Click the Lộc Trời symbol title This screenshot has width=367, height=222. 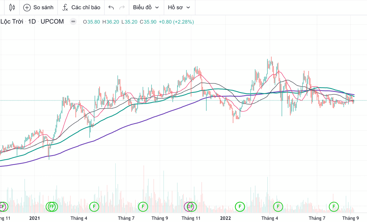pyautogui.click(x=12, y=22)
